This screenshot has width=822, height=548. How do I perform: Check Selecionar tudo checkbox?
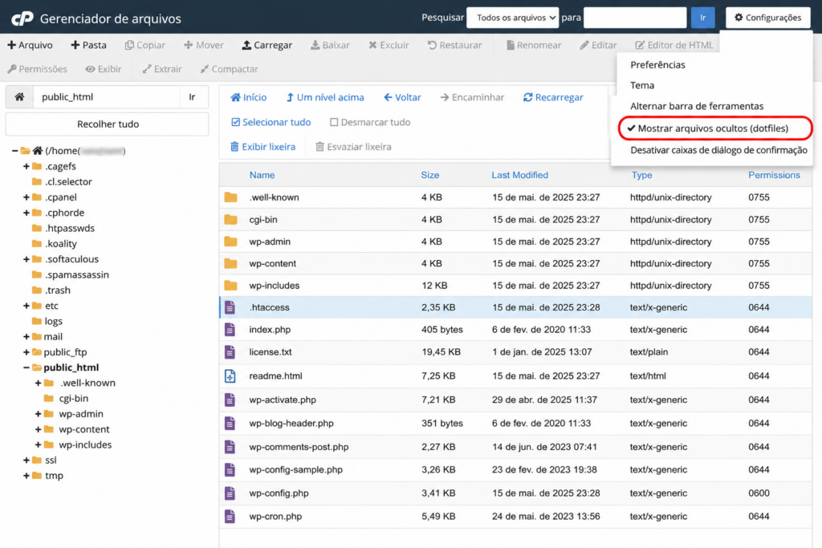pos(236,122)
